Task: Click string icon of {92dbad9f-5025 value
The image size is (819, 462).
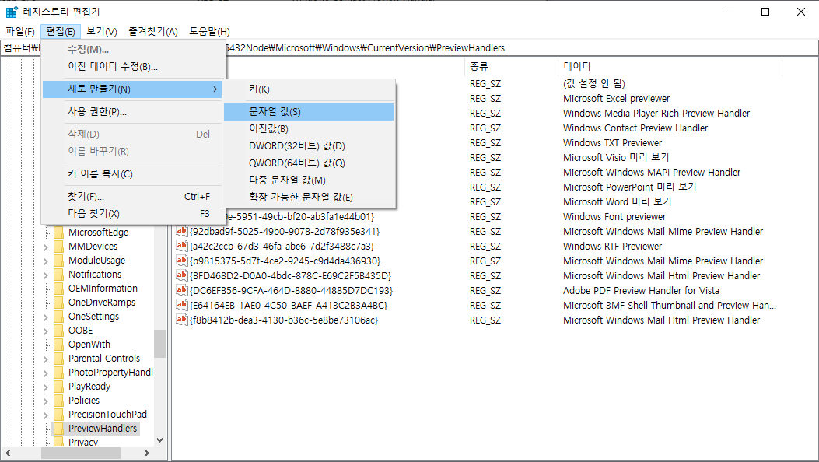Action: pos(182,231)
